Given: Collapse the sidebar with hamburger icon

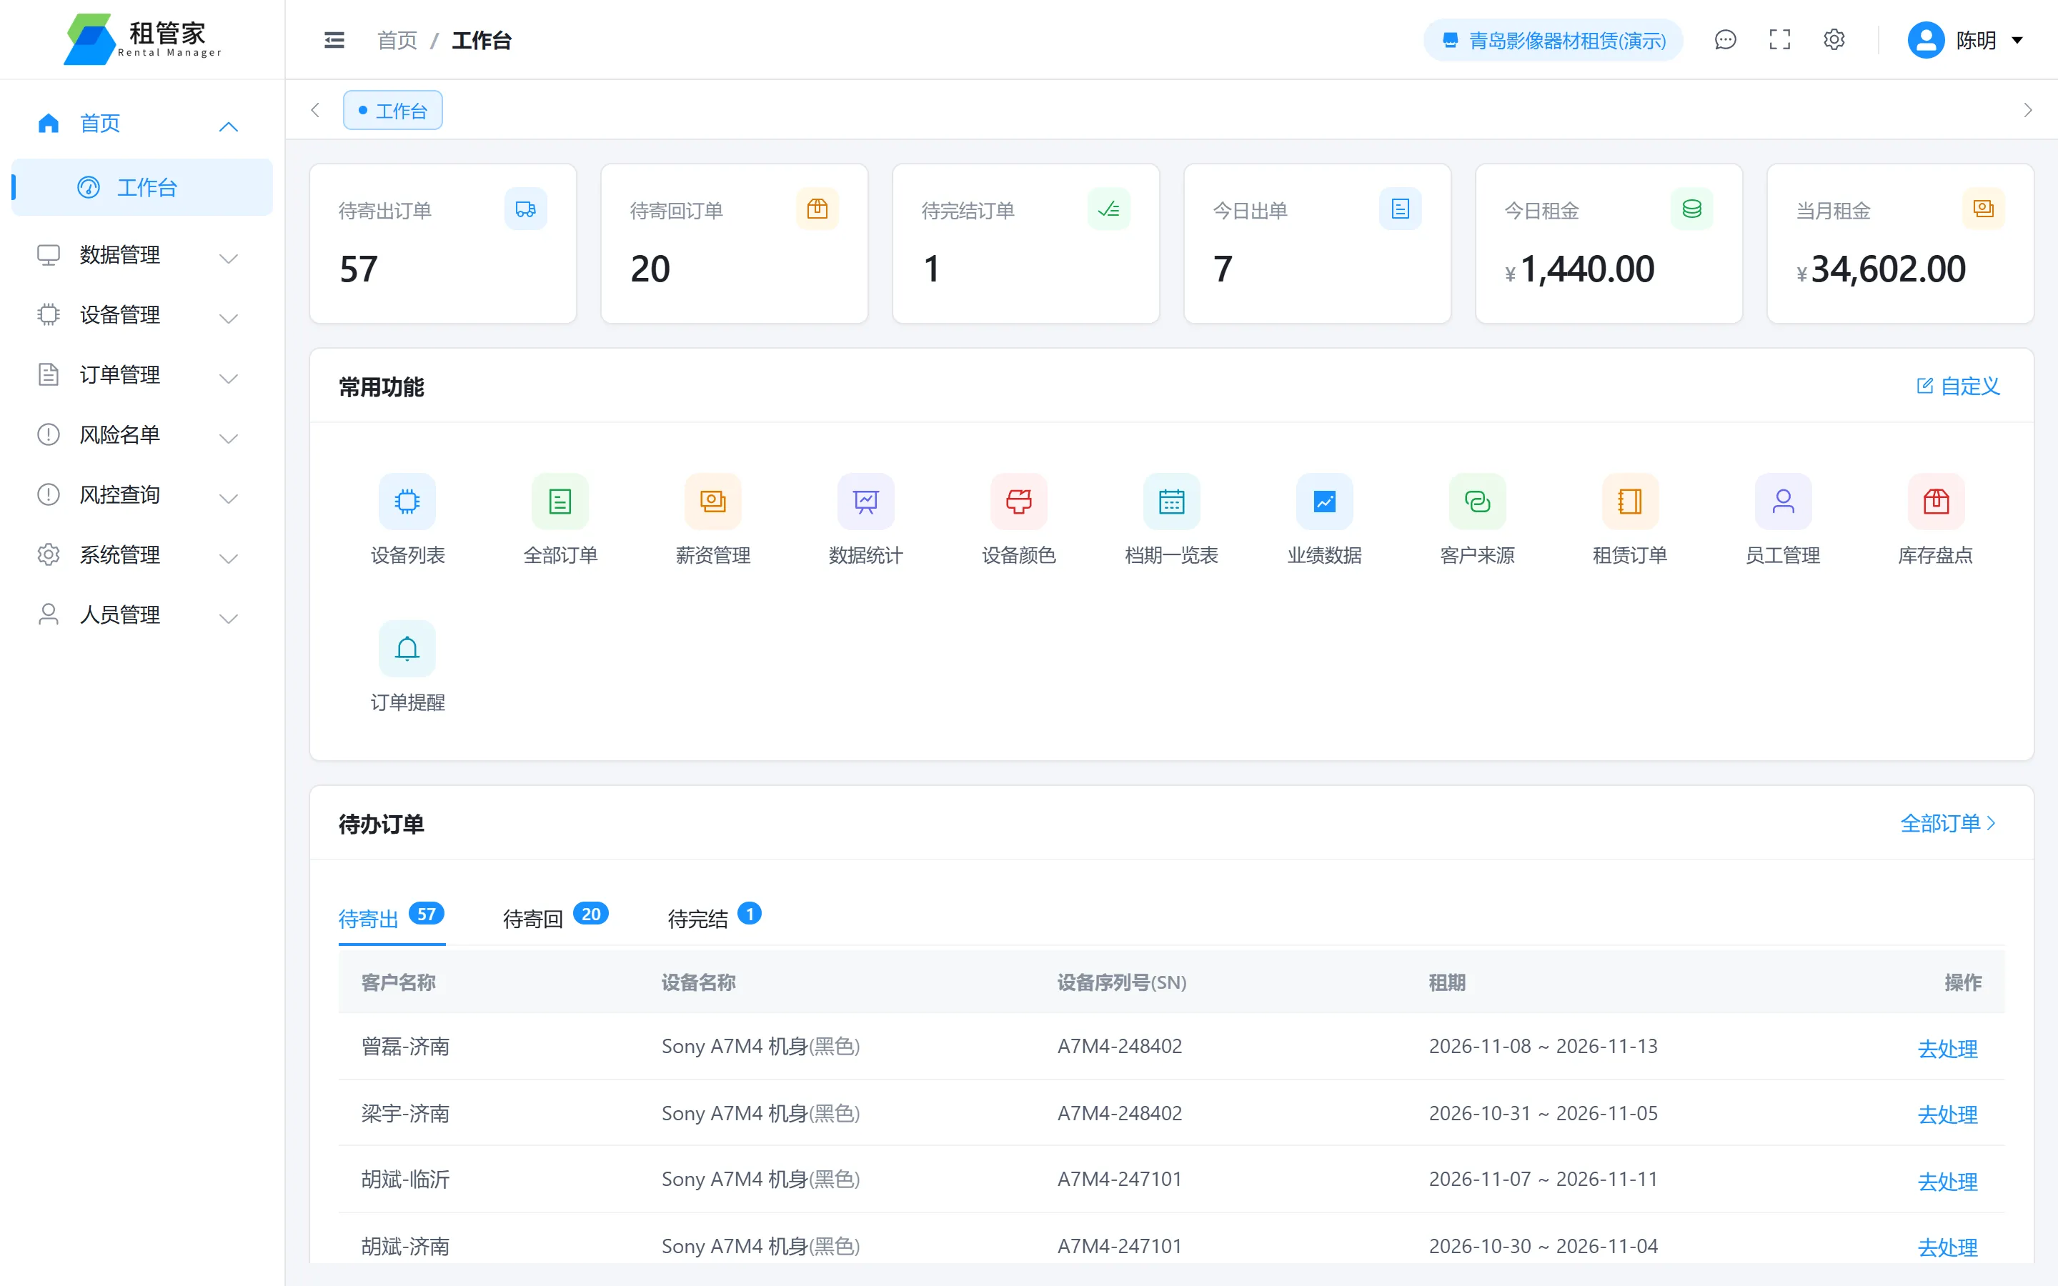Looking at the screenshot, I should [334, 40].
